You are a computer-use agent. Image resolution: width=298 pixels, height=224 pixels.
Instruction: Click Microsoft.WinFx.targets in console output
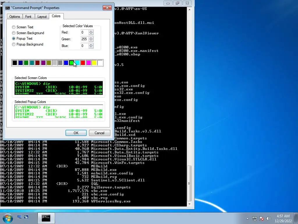tap(118, 163)
